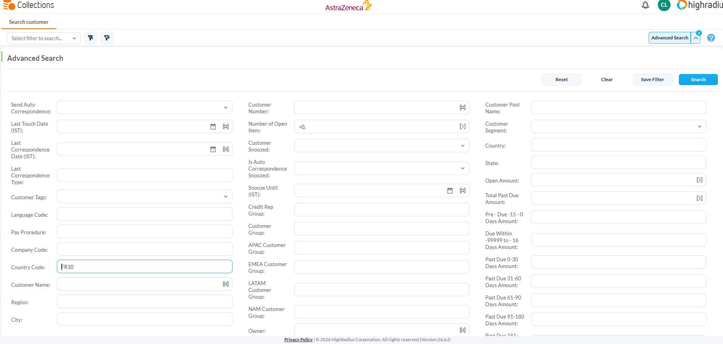
Task: Click into Customer Group field
Action: pyautogui.click(x=382, y=229)
